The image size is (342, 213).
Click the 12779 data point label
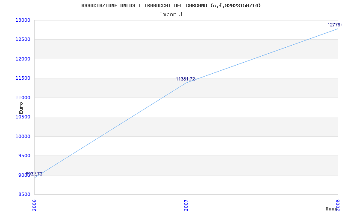335,25
